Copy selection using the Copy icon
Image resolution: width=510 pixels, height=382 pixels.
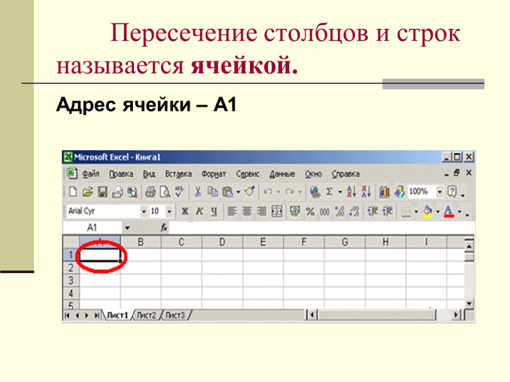213,191
